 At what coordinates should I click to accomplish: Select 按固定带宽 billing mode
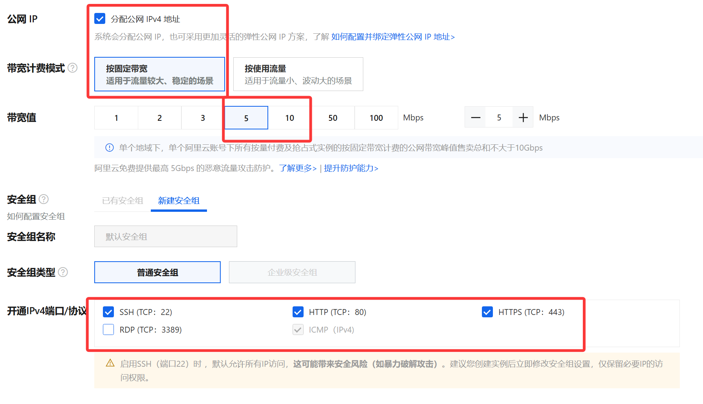159,74
